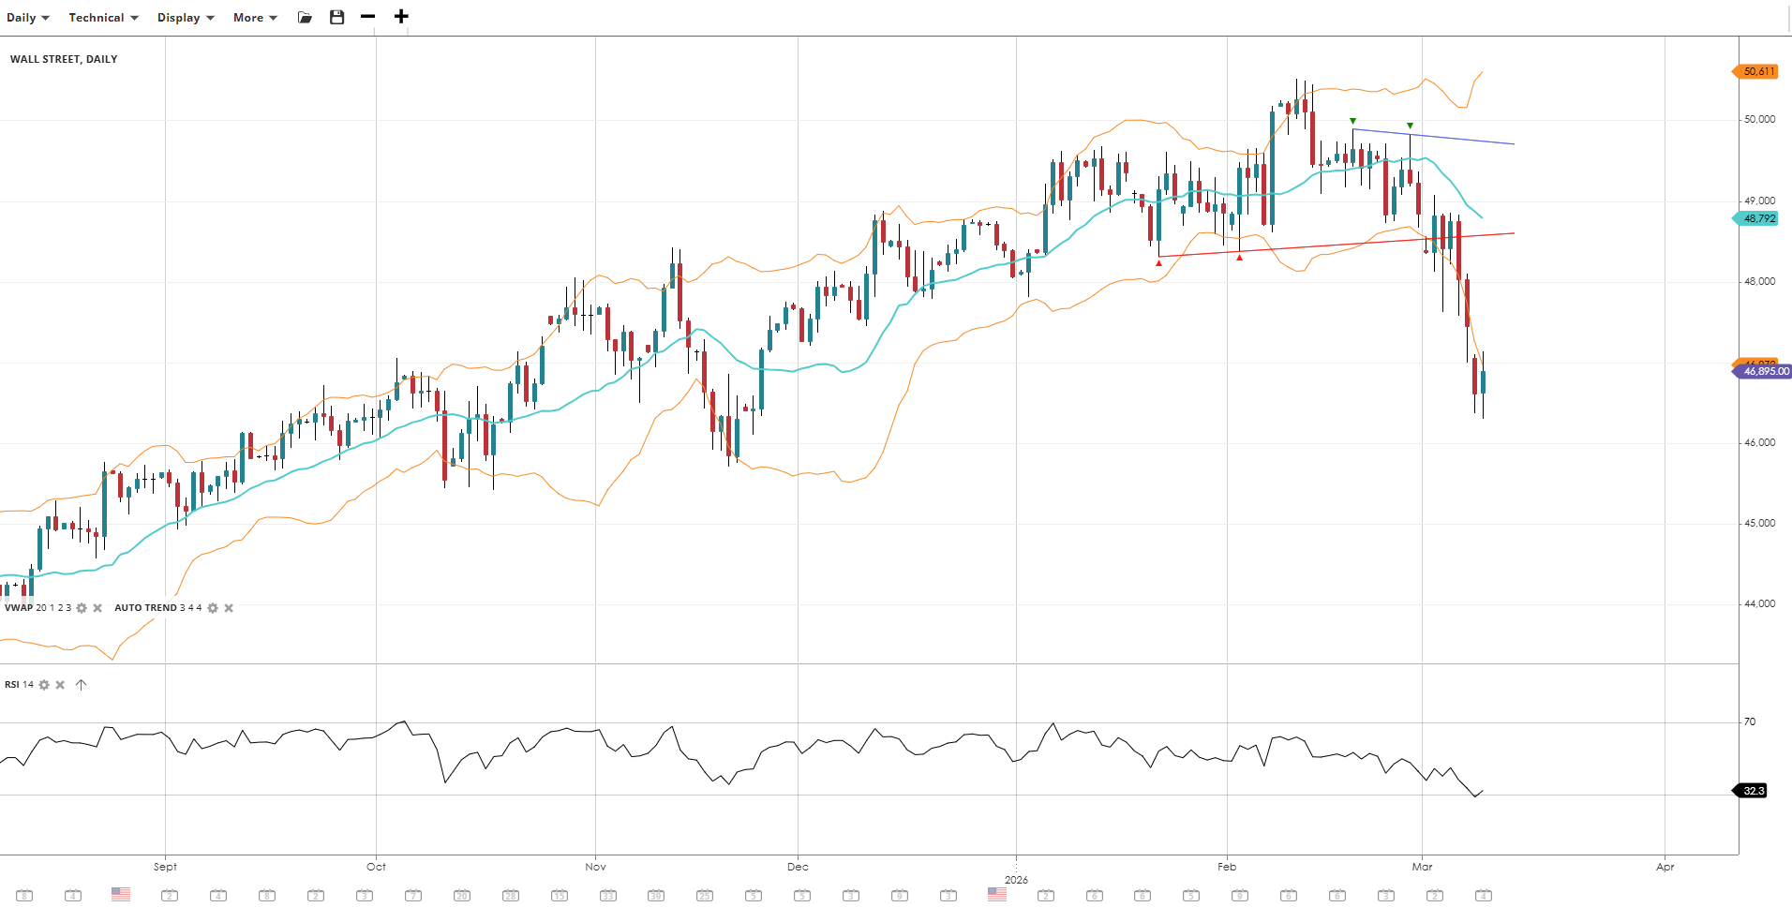Open the saved chart folder icon
The width and height of the screenshot is (1792, 907).
click(305, 17)
